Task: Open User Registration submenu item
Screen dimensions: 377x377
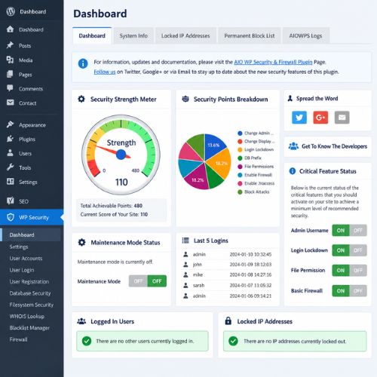Action: point(29,281)
